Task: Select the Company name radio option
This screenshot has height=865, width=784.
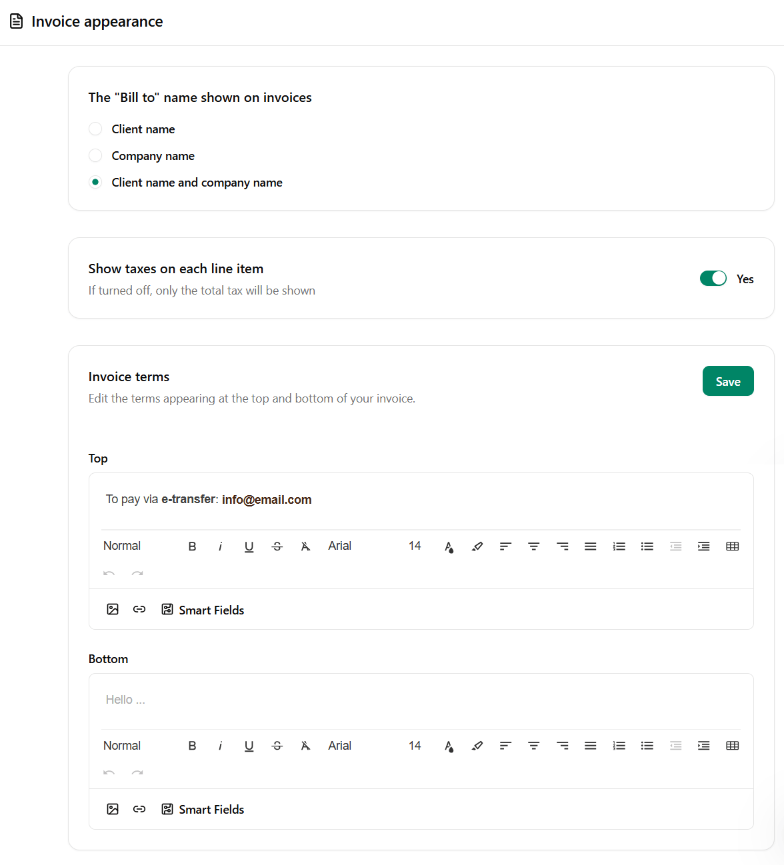Action: pyautogui.click(x=95, y=155)
